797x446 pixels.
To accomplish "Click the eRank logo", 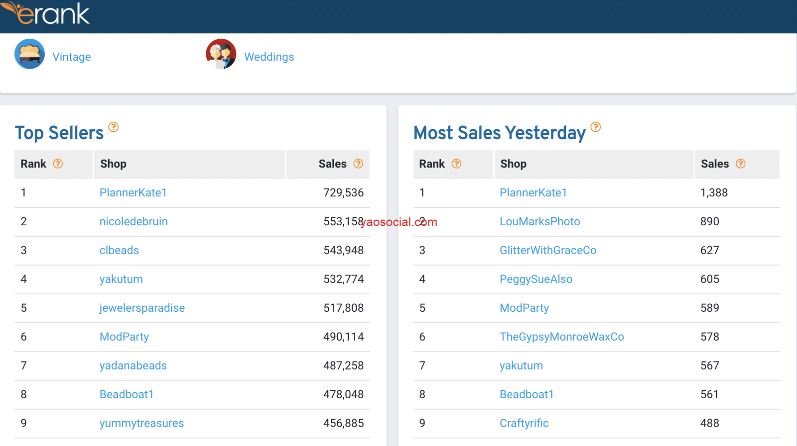I will [46, 14].
